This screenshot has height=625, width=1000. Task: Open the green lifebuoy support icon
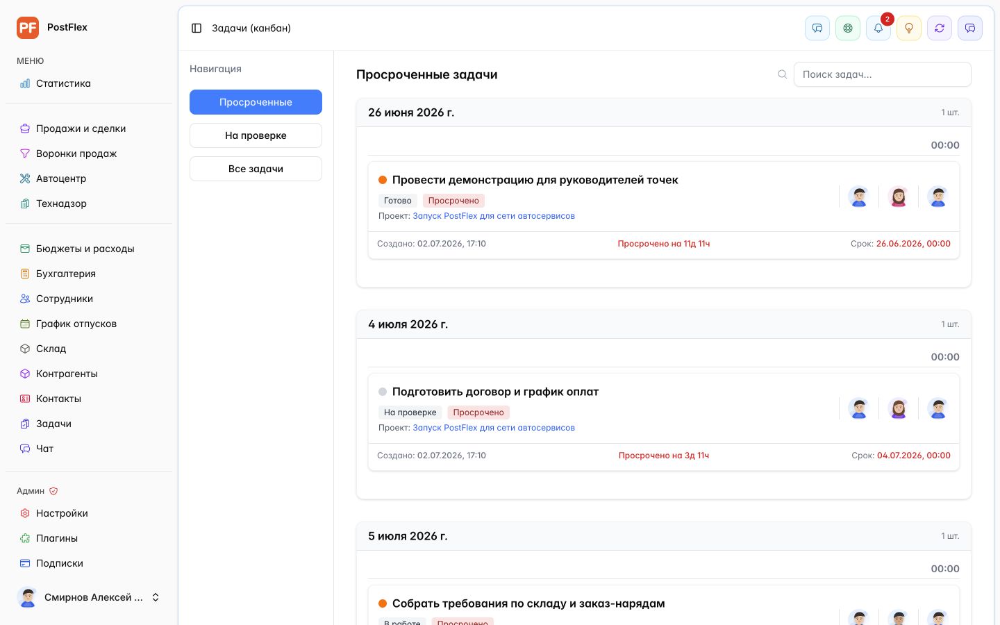848,28
